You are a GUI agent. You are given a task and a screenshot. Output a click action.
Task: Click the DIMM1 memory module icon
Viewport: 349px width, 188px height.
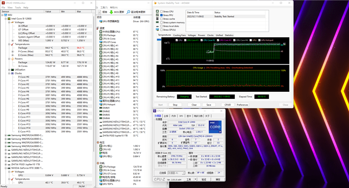101,108
